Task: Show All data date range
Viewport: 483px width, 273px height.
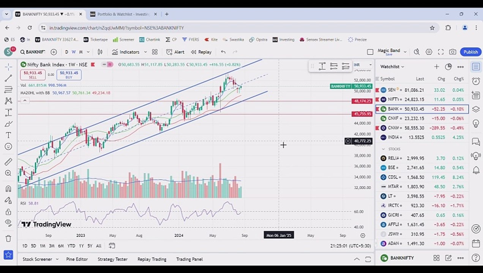Action: (x=99, y=246)
